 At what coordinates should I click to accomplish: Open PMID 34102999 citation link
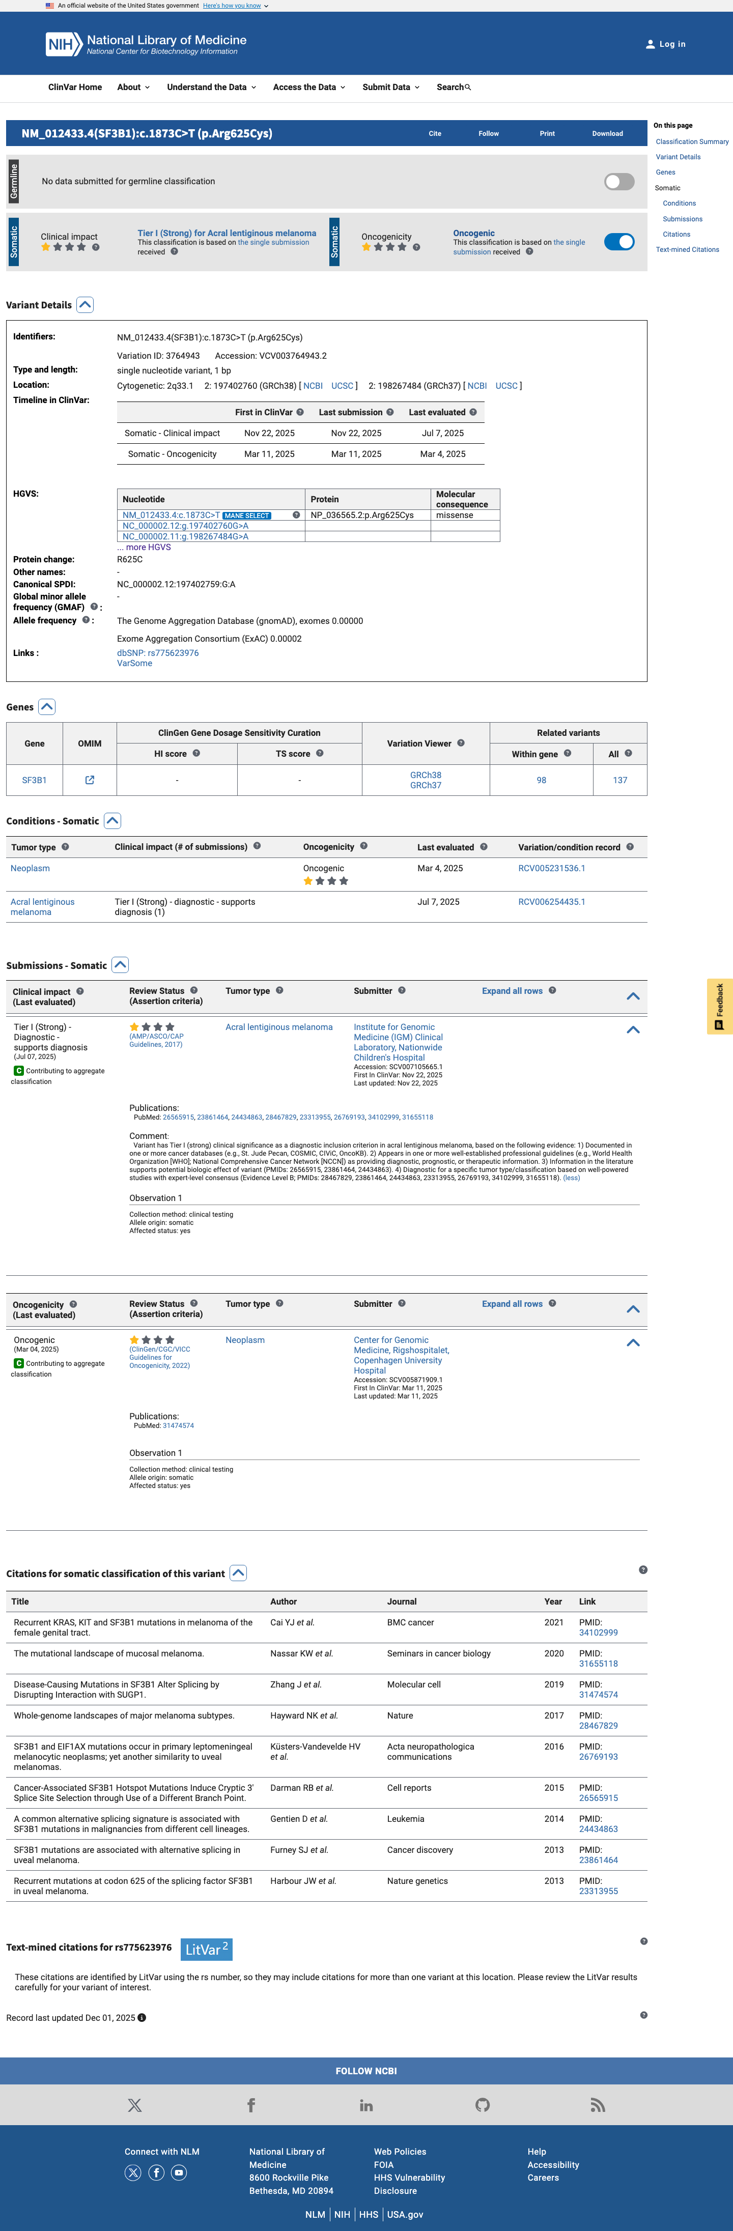click(598, 1633)
